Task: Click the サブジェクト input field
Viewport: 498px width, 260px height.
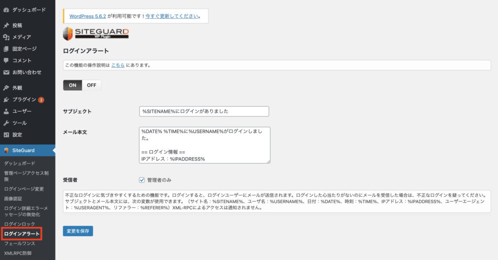Action: click(x=204, y=112)
